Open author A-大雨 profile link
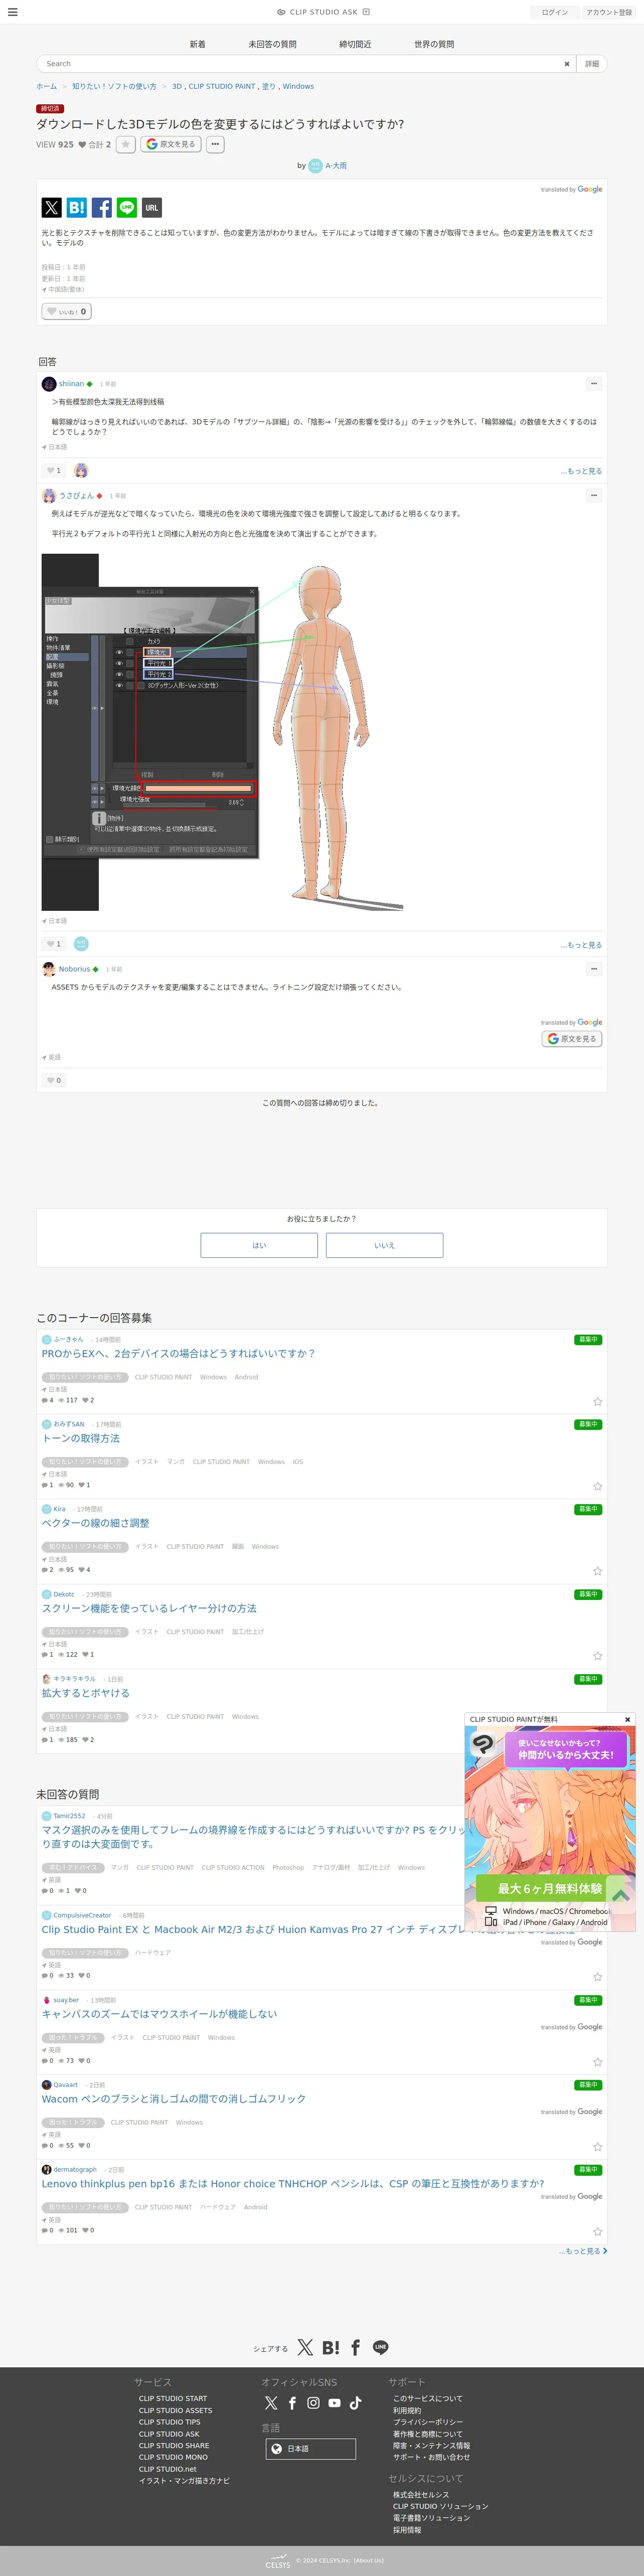Image resolution: width=644 pixels, height=2576 pixels. click(336, 166)
